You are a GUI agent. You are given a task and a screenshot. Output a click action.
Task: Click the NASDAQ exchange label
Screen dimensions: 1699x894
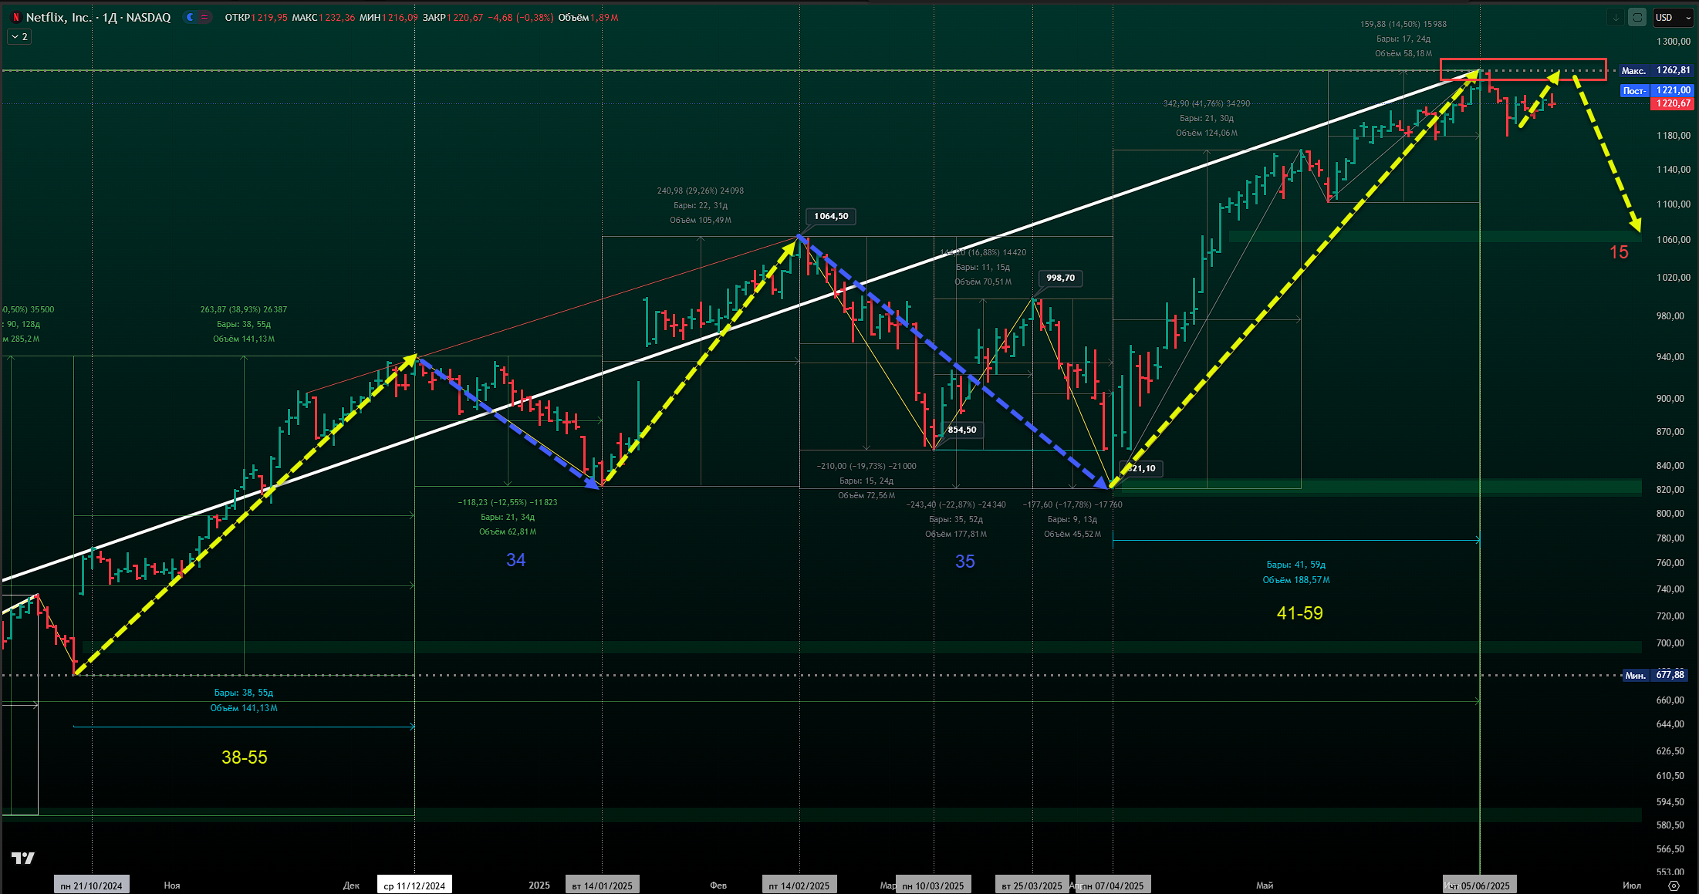(148, 17)
